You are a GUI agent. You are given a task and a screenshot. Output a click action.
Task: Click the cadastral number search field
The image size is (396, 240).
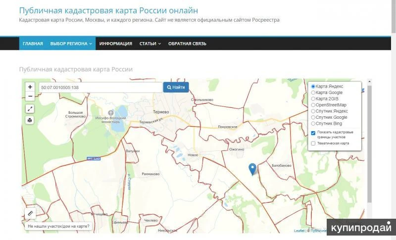(100, 88)
